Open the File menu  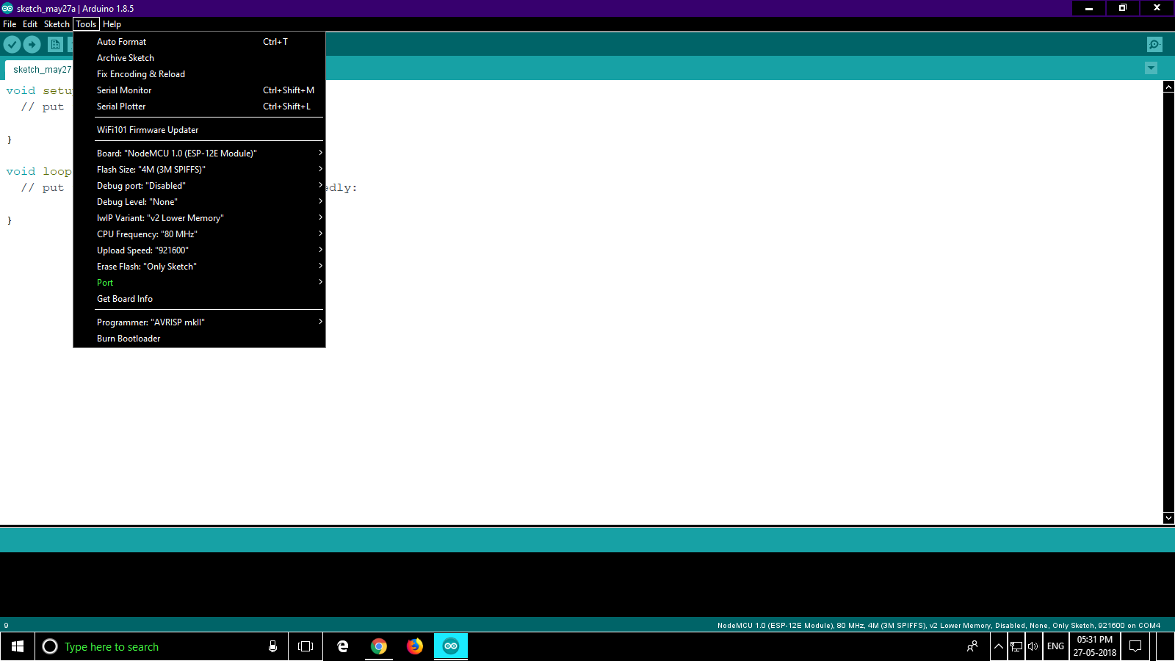pyautogui.click(x=10, y=24)
